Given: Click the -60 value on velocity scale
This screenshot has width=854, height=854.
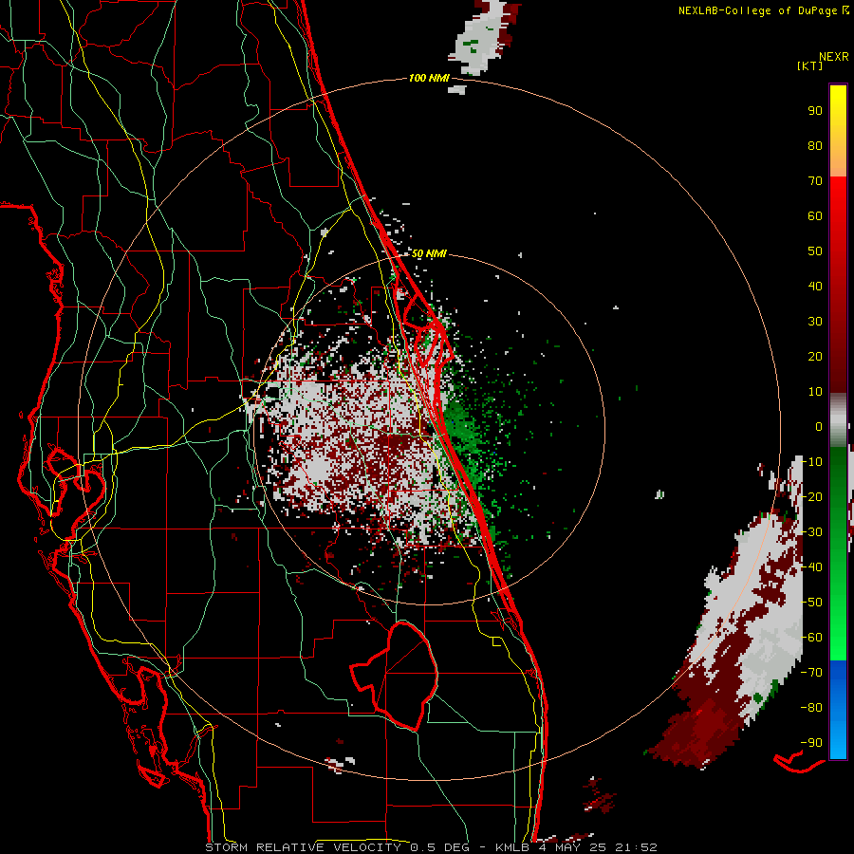Looking at the screenshot, I should [811, 638].
